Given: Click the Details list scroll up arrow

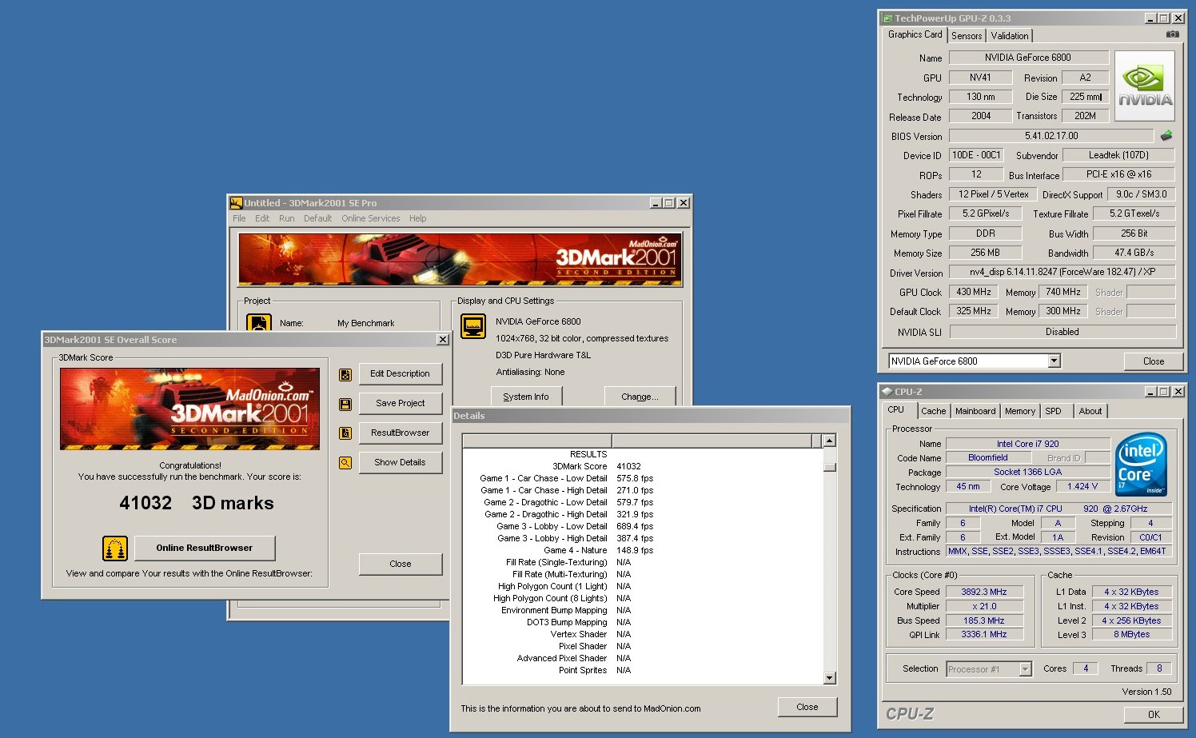Looking at the screenshot, I should pyautogui.click(x=829, y=441).
